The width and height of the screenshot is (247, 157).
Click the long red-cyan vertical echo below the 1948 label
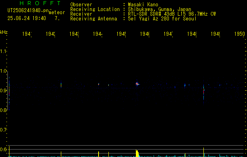[203, 93]
